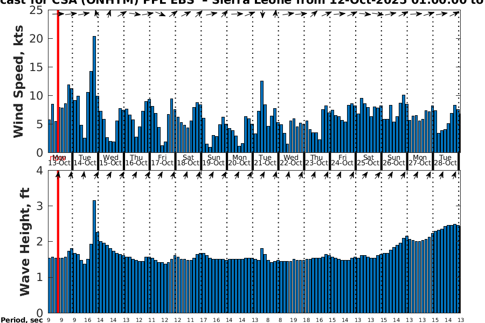Click the rightmost wave direction arrow

[456, 175]
